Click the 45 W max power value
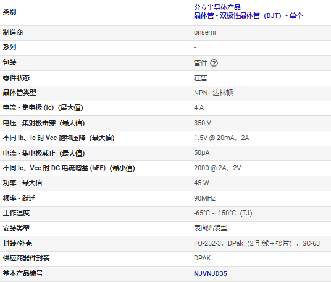This screenshot has width=331, height=282. (x=201, y=183)
